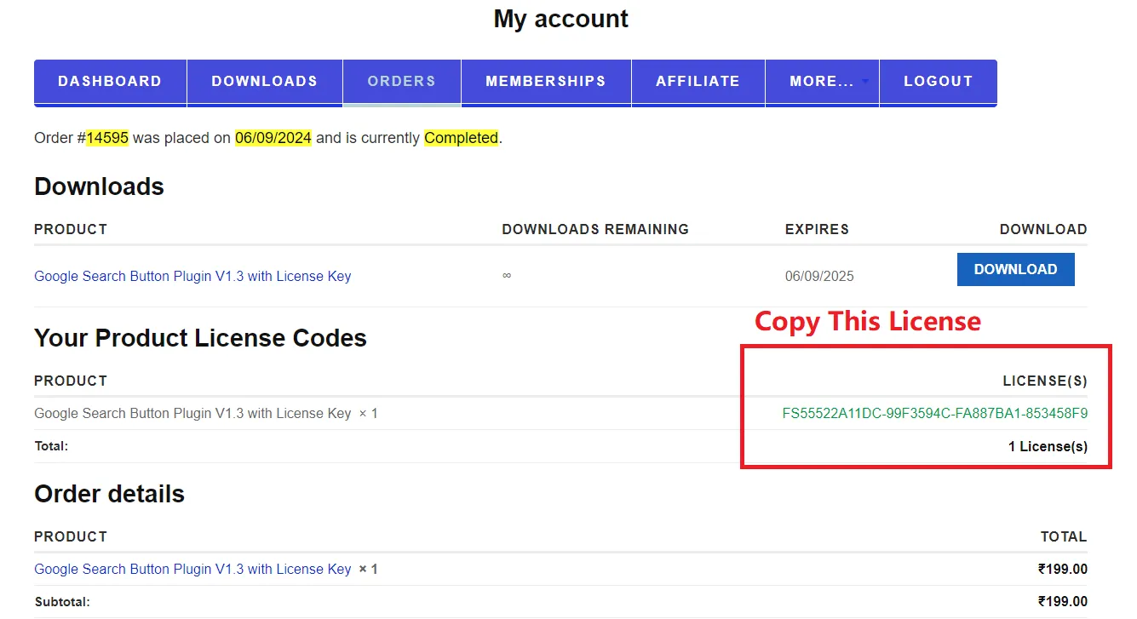Go to the Memberships tab

545,82
